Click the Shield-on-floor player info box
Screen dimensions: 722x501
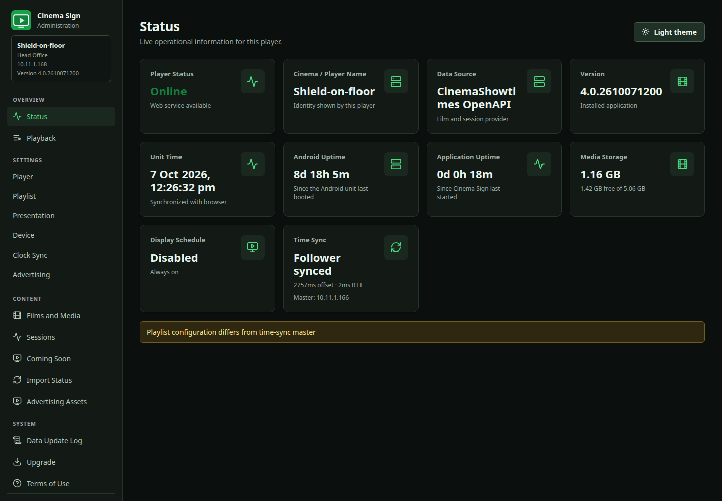[x=61, y=59]
